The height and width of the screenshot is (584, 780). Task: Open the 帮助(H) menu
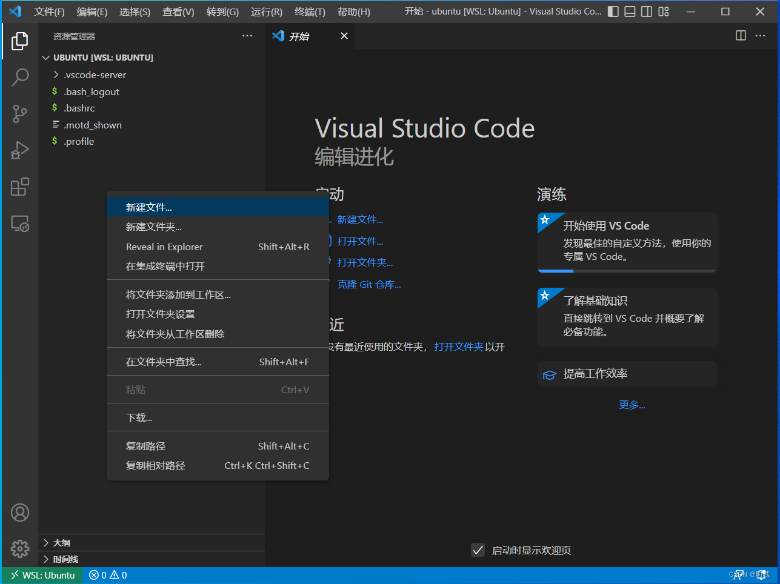pos(354,12)
